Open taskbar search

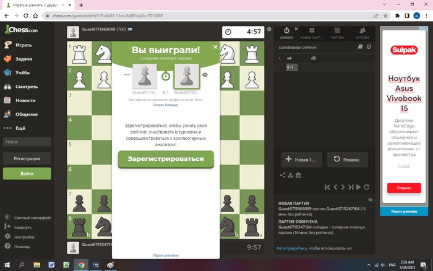coord(22,265)
